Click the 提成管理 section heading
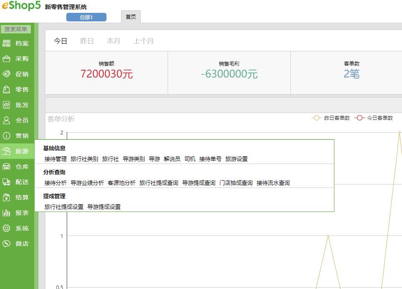402x289 pixels. pyautogui.click(x=54, y=196)
